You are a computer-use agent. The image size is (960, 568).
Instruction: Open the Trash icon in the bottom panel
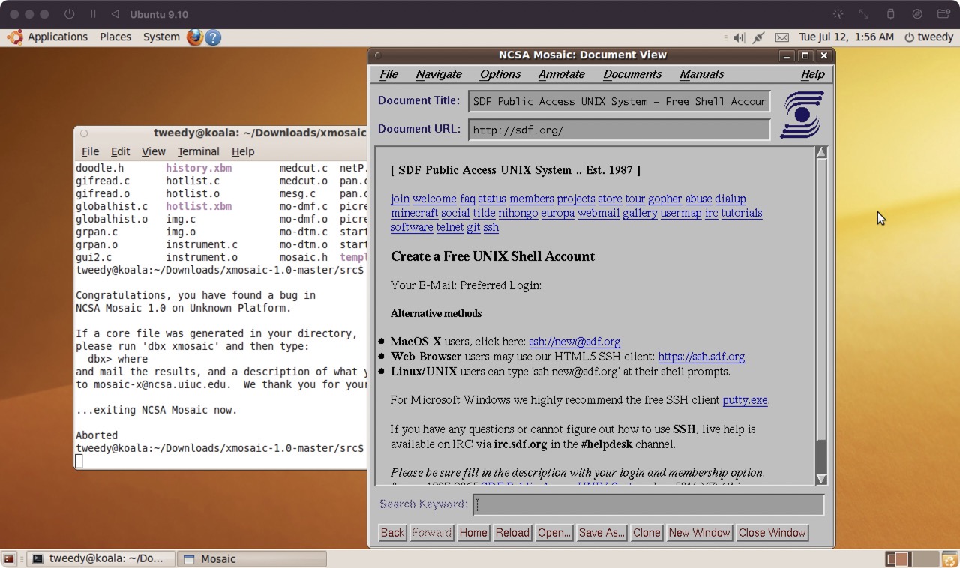click(x=949, y=558)
